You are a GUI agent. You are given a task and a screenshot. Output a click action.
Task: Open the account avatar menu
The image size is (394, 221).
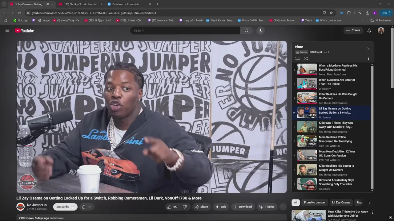coord(381,30)
